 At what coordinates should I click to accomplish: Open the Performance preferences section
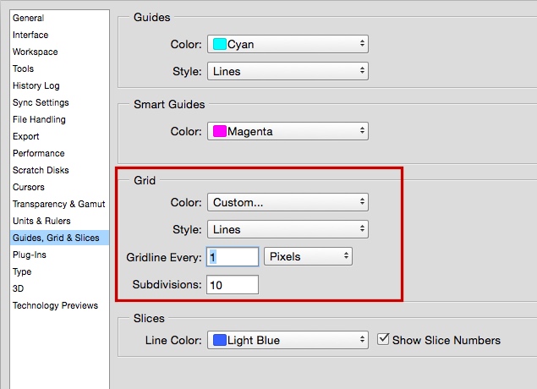38,153
